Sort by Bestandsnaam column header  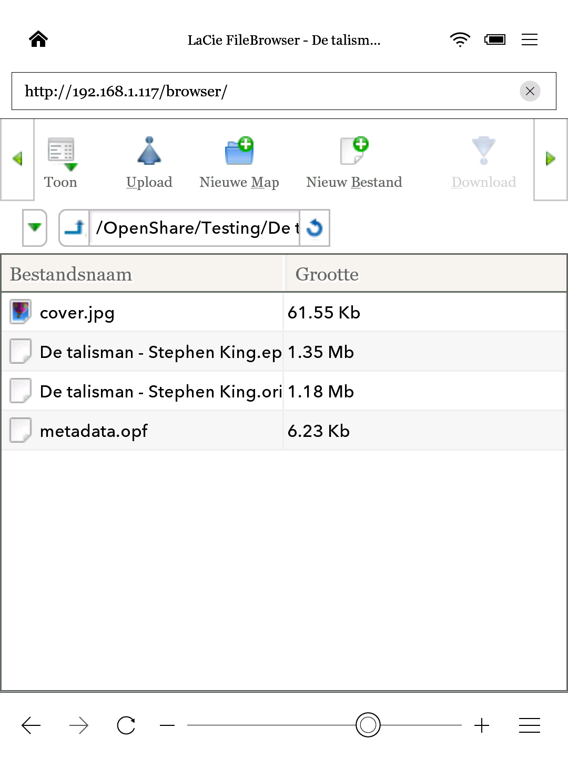[x=71, y=274]
